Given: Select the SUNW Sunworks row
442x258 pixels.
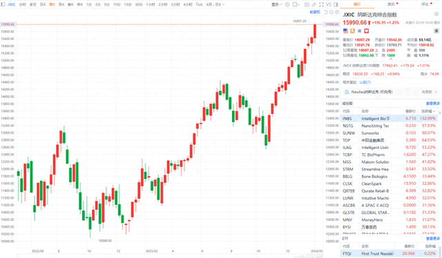Looking at the screenshot, I should [x=389, y=133].
